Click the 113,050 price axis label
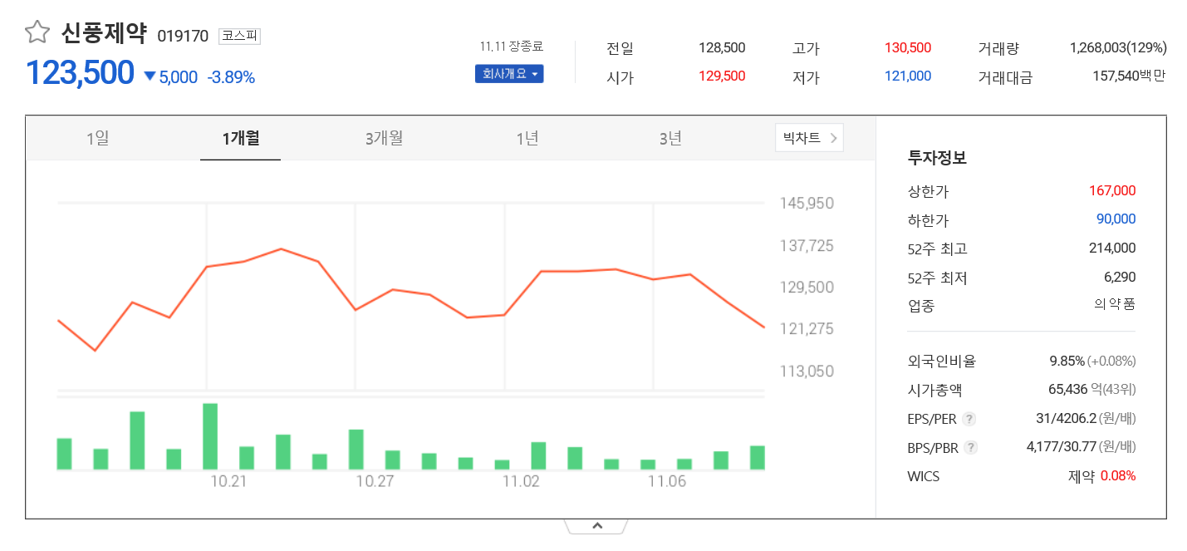 click(807, 371)
